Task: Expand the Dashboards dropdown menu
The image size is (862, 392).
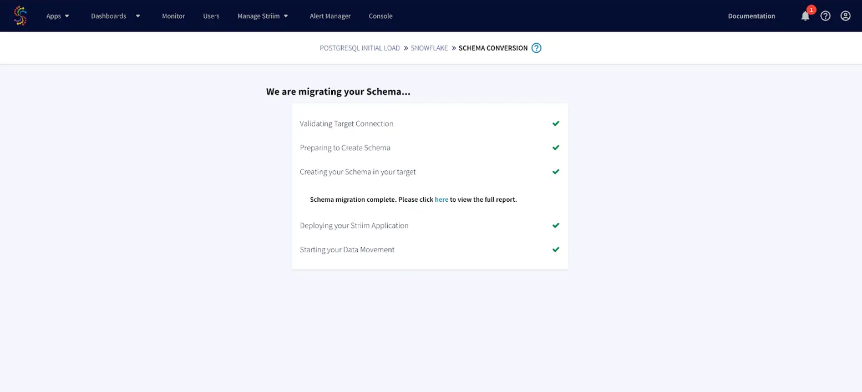Action: click(115, 16)
